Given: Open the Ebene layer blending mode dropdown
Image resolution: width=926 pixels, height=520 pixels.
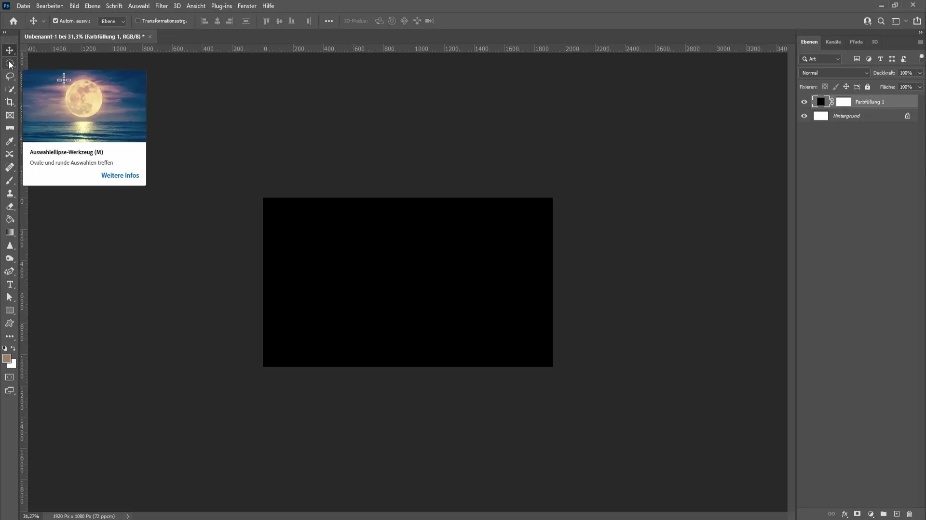Looking at the screenshot, I should click(834, 72).
